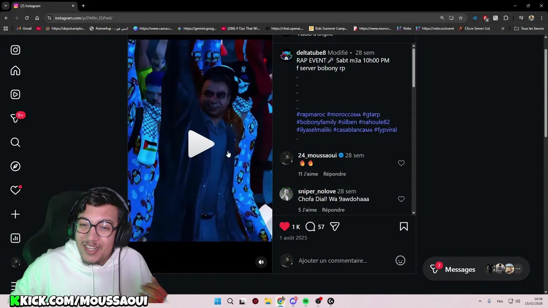The height and width of the screenshot is (308, 548).
Task: Like 24_moussaoui's comment
Action: point(401,163)
